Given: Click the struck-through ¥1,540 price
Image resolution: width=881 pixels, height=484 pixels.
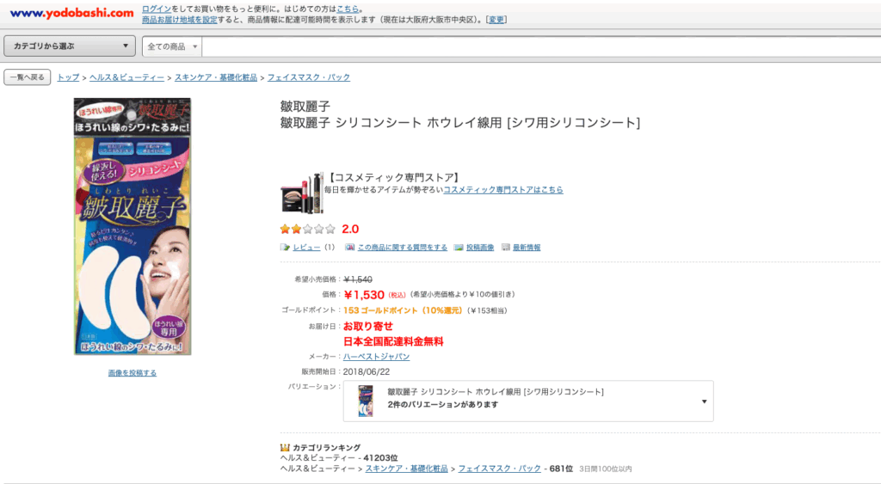Looking at the screenshot, I should (x=358, y=279).
